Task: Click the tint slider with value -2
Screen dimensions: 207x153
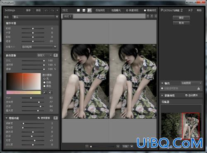Action: (33, 136)
